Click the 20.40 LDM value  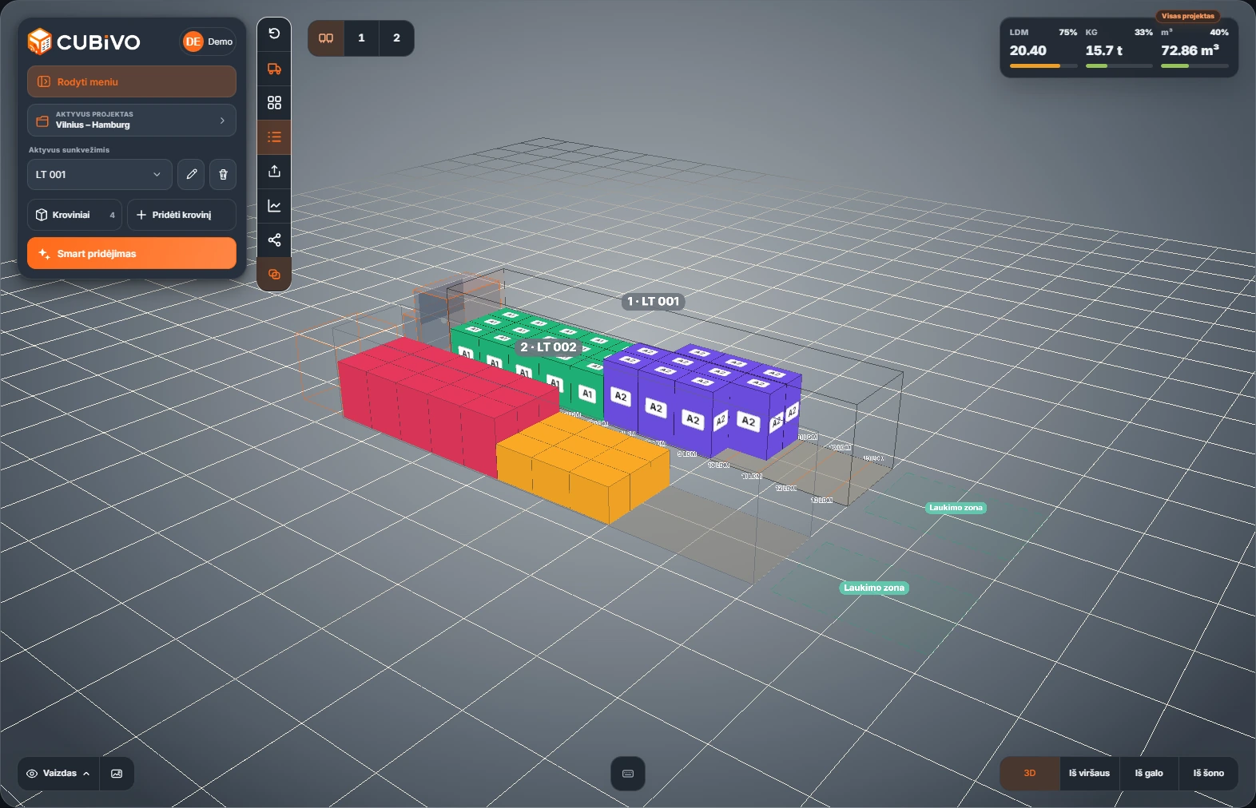(1027, 50)
